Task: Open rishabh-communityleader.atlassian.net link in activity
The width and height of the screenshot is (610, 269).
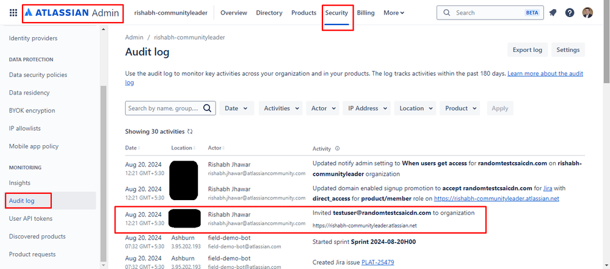Action: pos(496,198)
